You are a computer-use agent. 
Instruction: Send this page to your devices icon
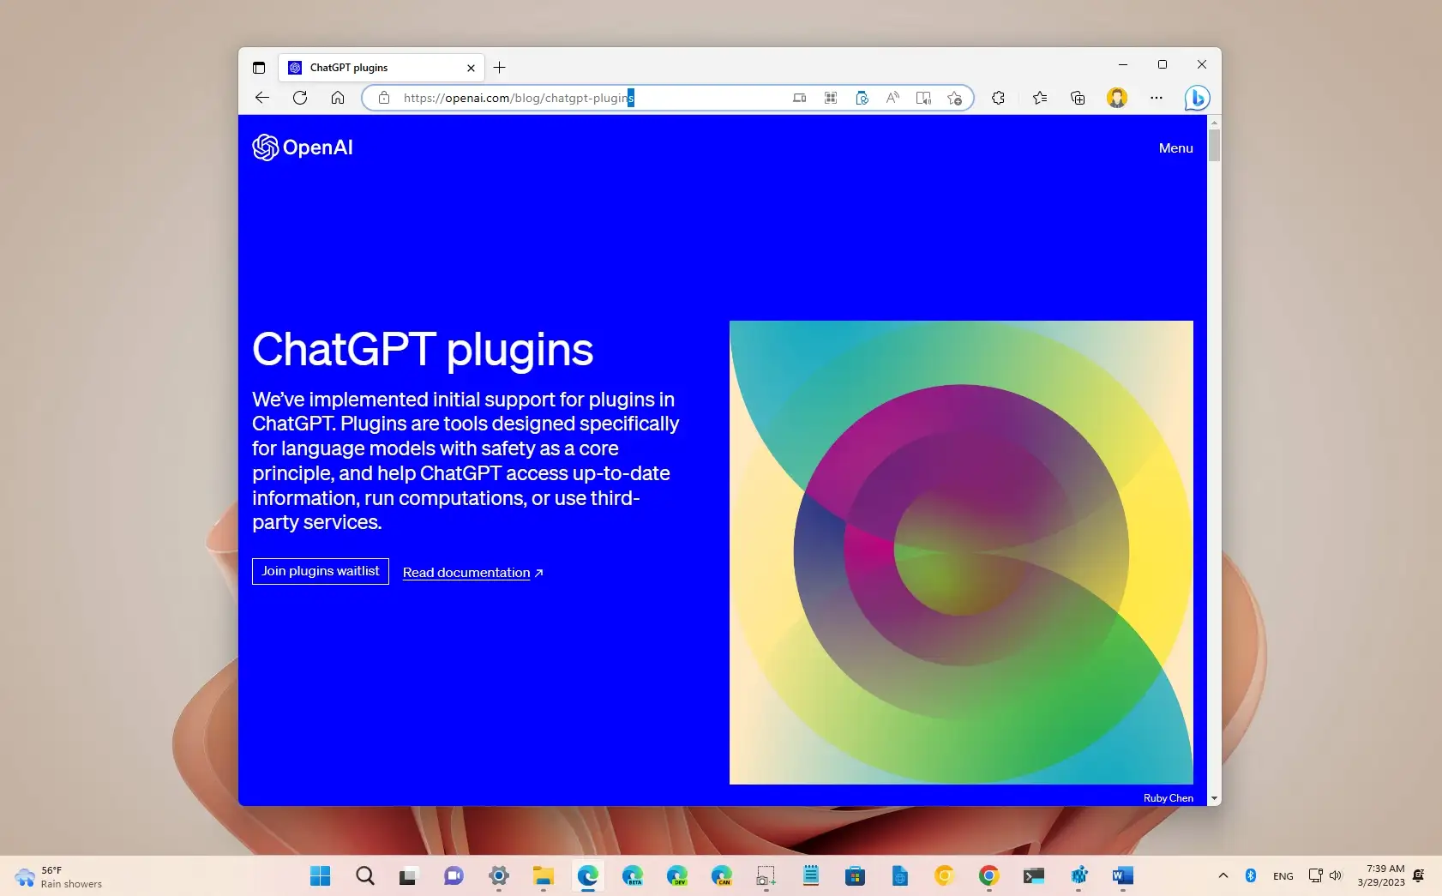coord(799,98)
